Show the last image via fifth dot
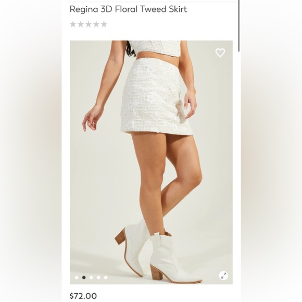The height and width of the screenshot is (302, 302). point(106,278)
